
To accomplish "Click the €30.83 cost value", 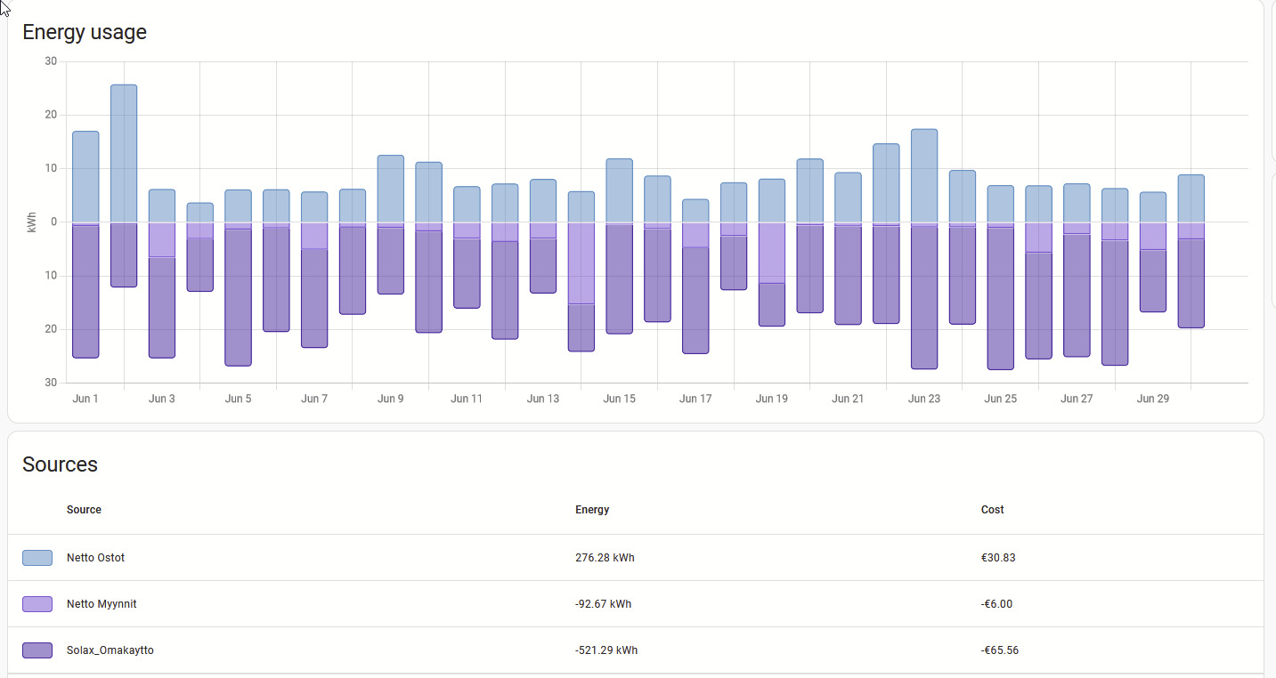I will [998, 558].
